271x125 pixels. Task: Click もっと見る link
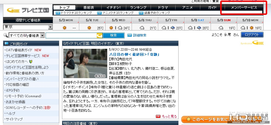coord(170,117)
